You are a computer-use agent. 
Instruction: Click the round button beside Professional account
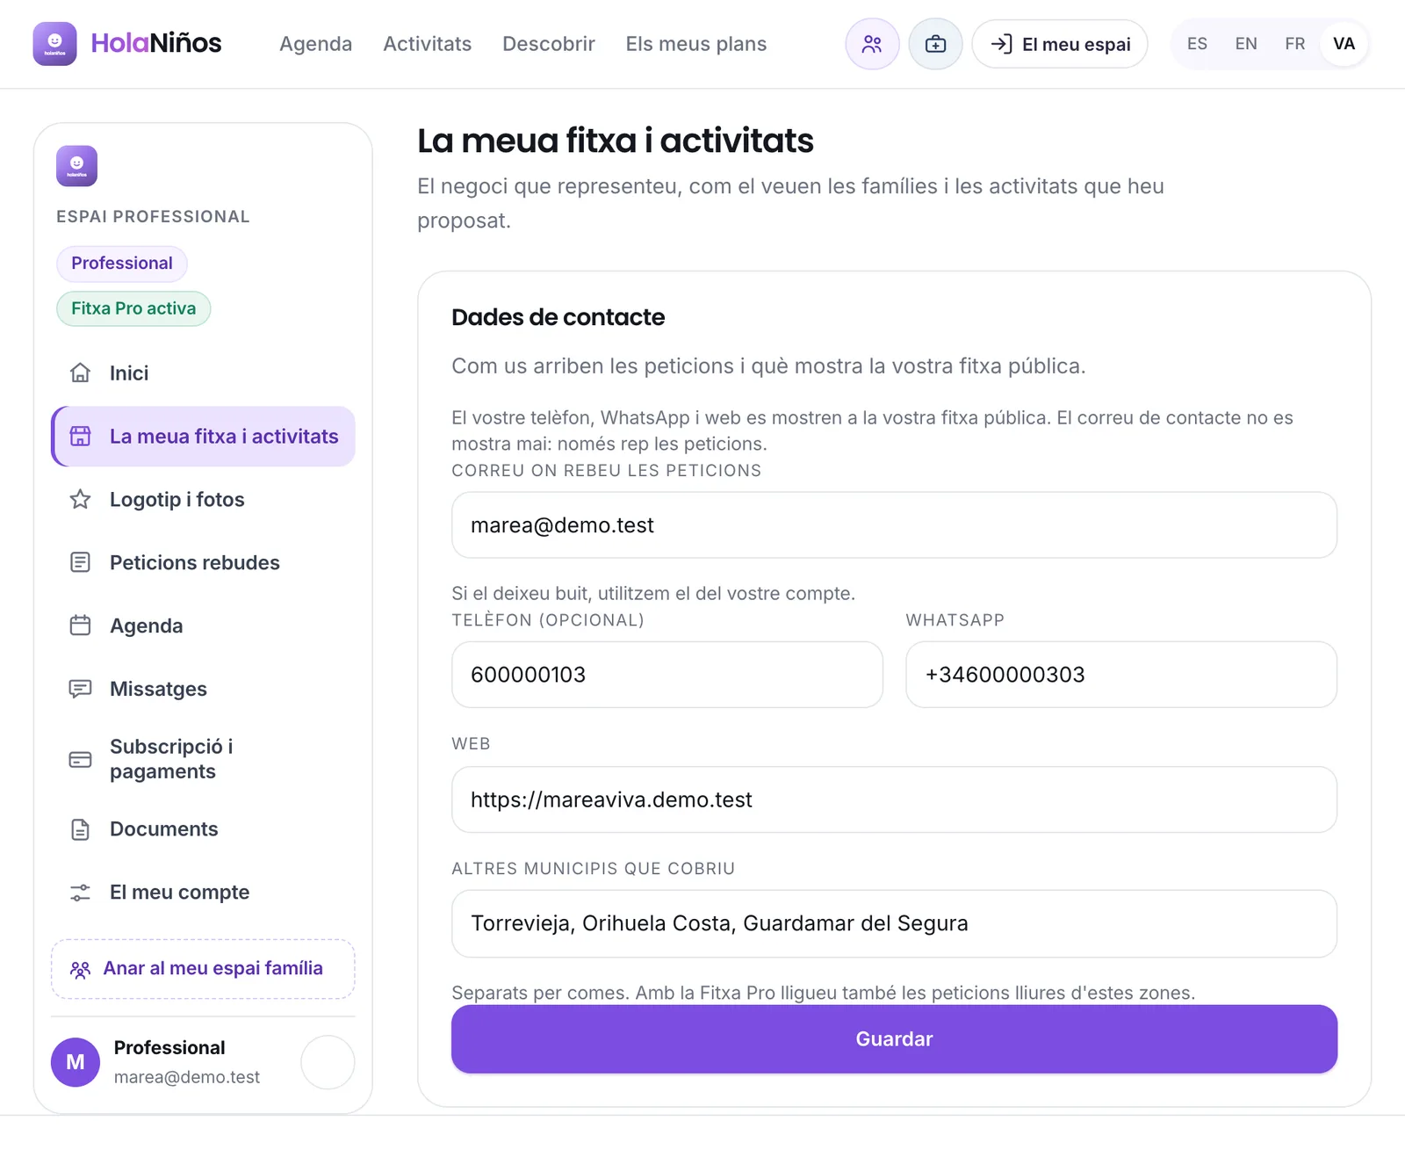coord(328,1062)
